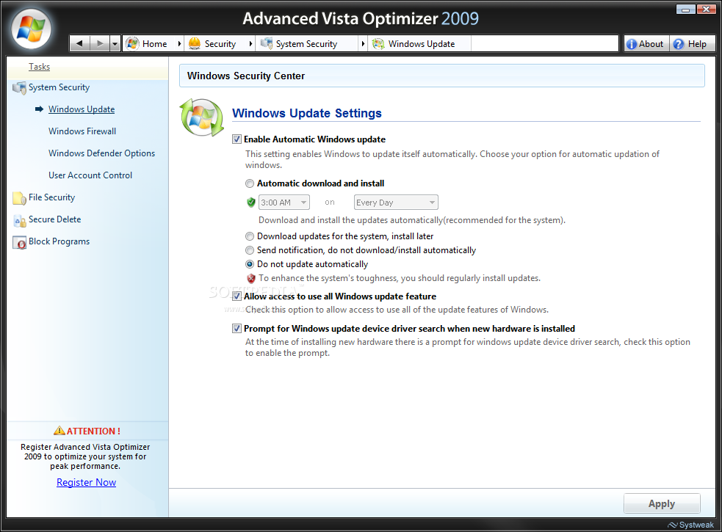Open the About button
Image resolution: width=722 pixels, height=532 pixels.
[x=646, y=44]
